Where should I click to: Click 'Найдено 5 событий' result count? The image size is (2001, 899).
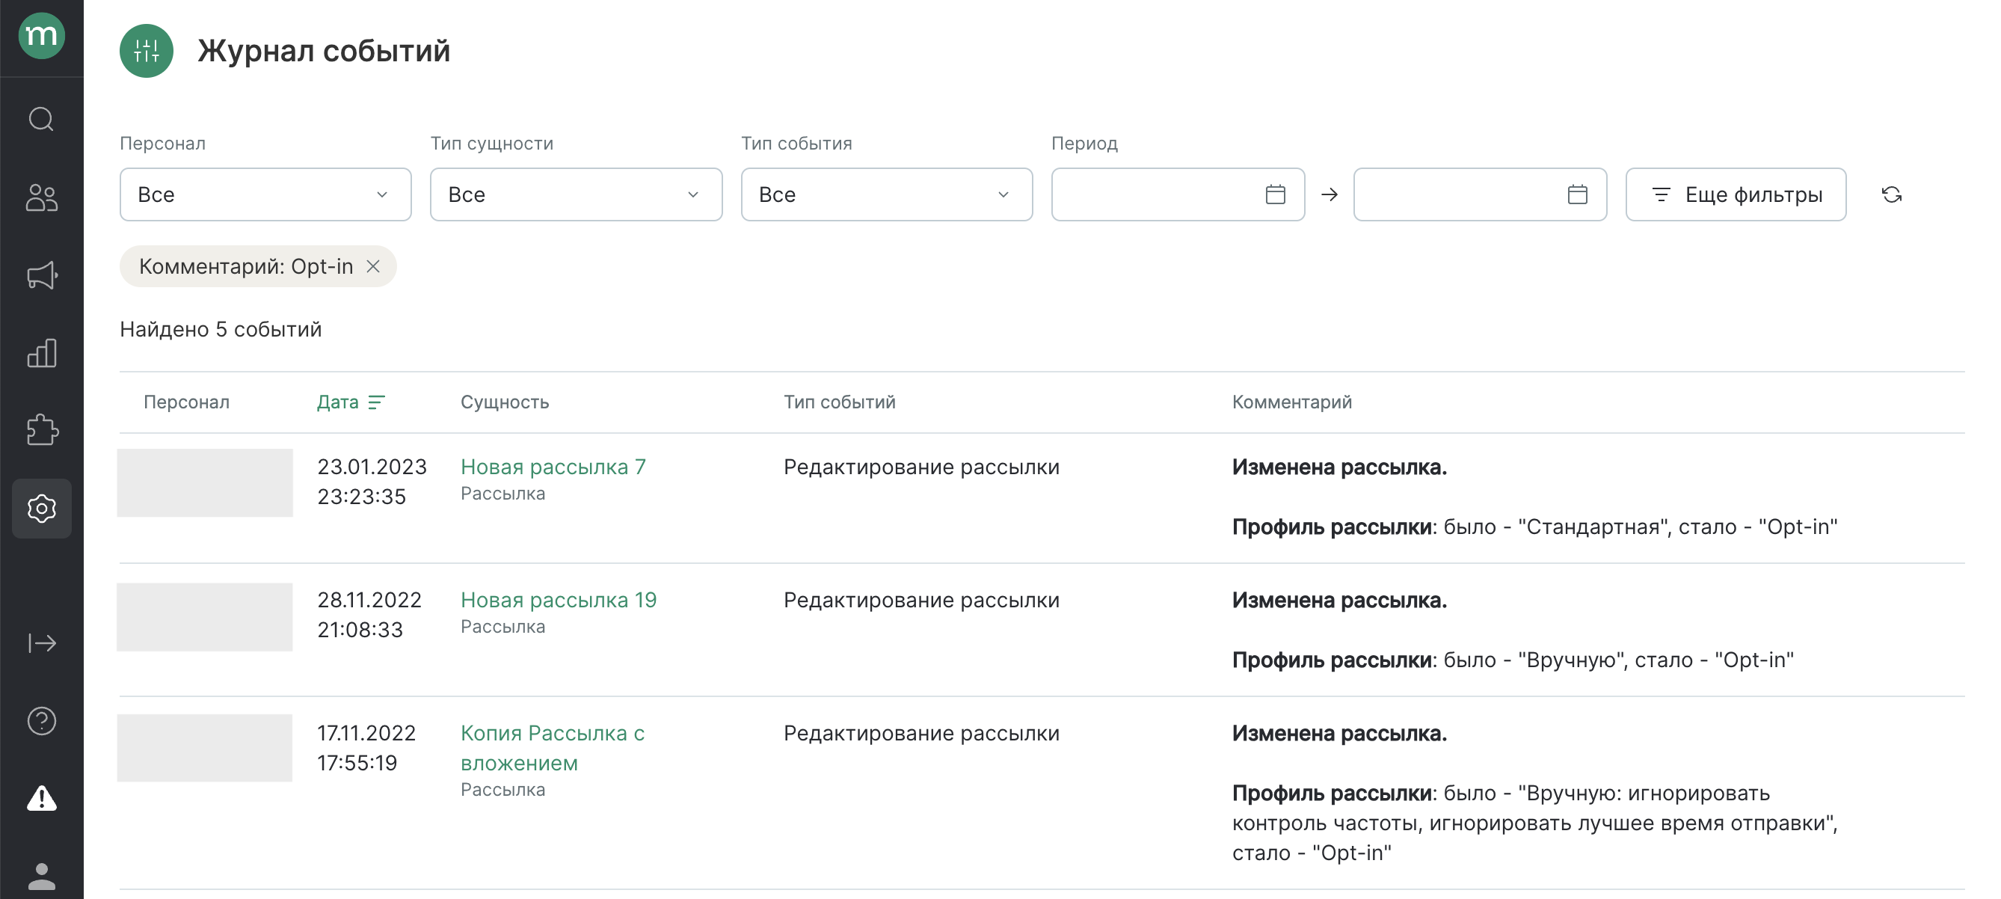[221, 329]
